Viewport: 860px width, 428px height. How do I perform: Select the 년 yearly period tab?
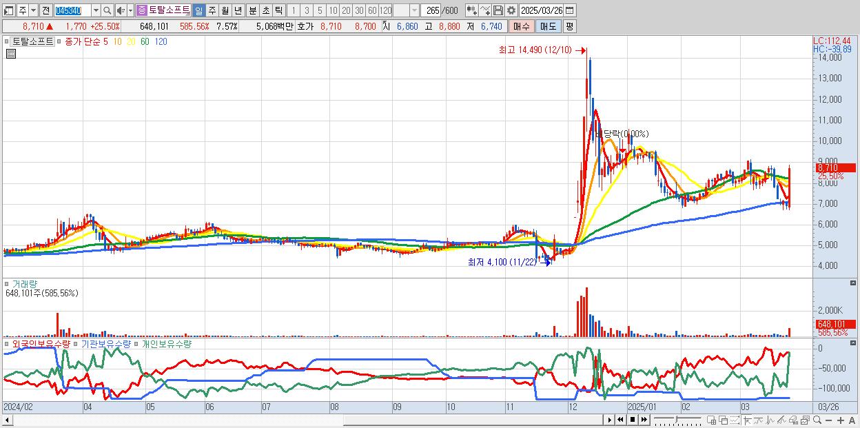[x=238, y=10]
